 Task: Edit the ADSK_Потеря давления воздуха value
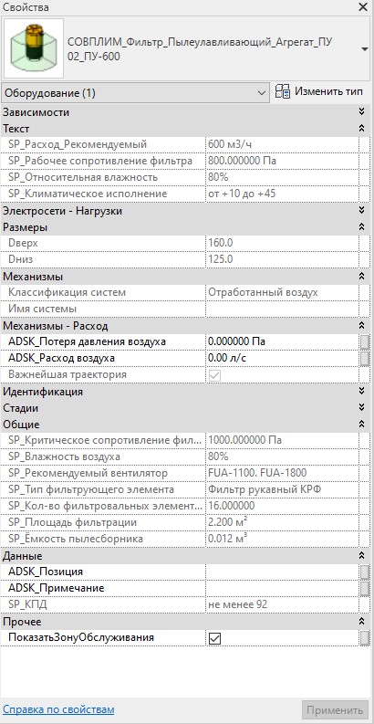point(282,341)
